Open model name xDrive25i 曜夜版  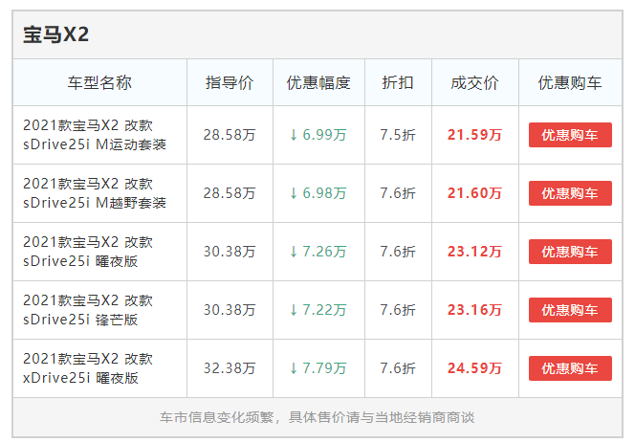pos(87,368)
